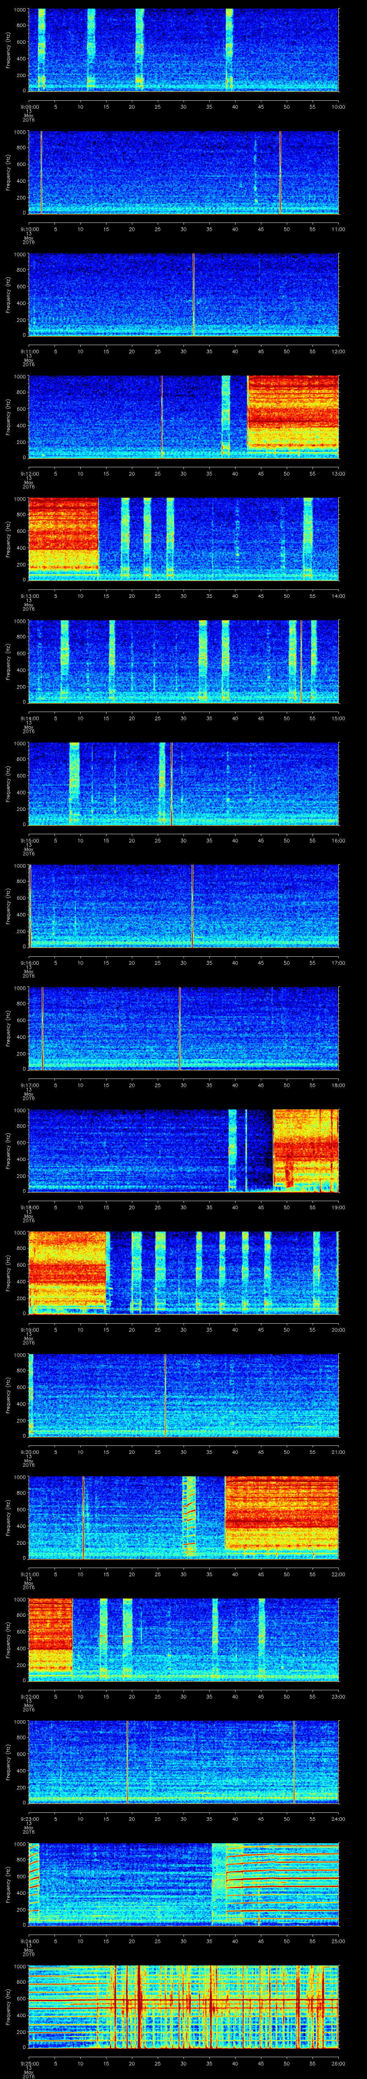The width and height of the screenshot is (367, 2079).
Task: Click the red broadband block in 9:12:00 spectrogram
Action: (x=293, y=412)
